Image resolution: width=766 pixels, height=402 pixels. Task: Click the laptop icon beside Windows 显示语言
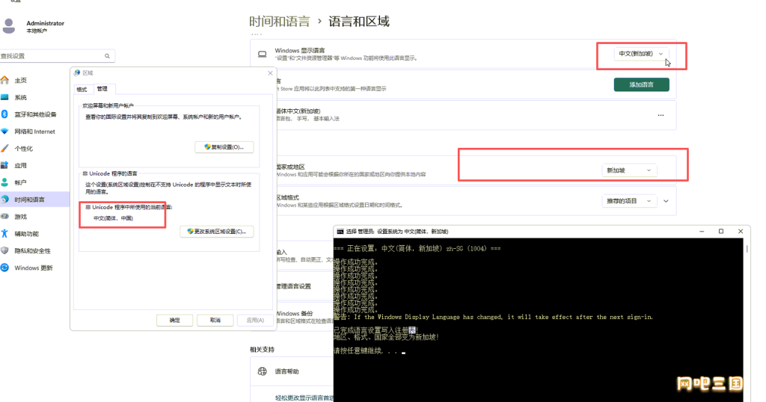coord(263,54)
